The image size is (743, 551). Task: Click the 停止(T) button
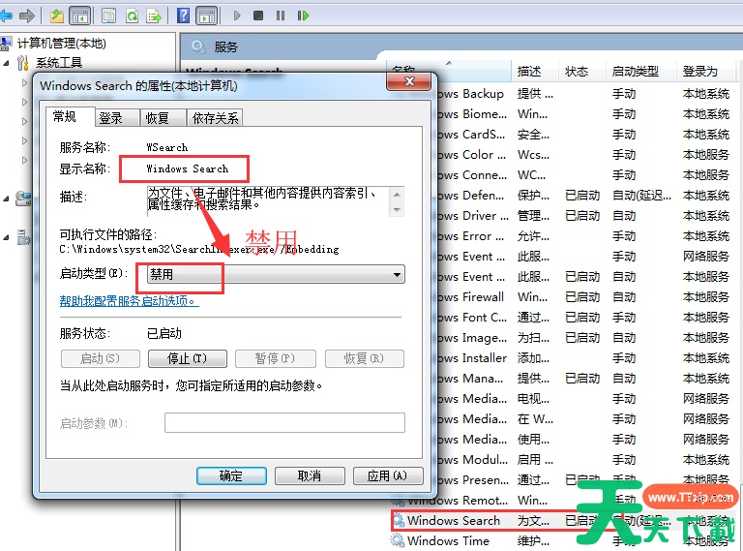click(x=188, y=358)
